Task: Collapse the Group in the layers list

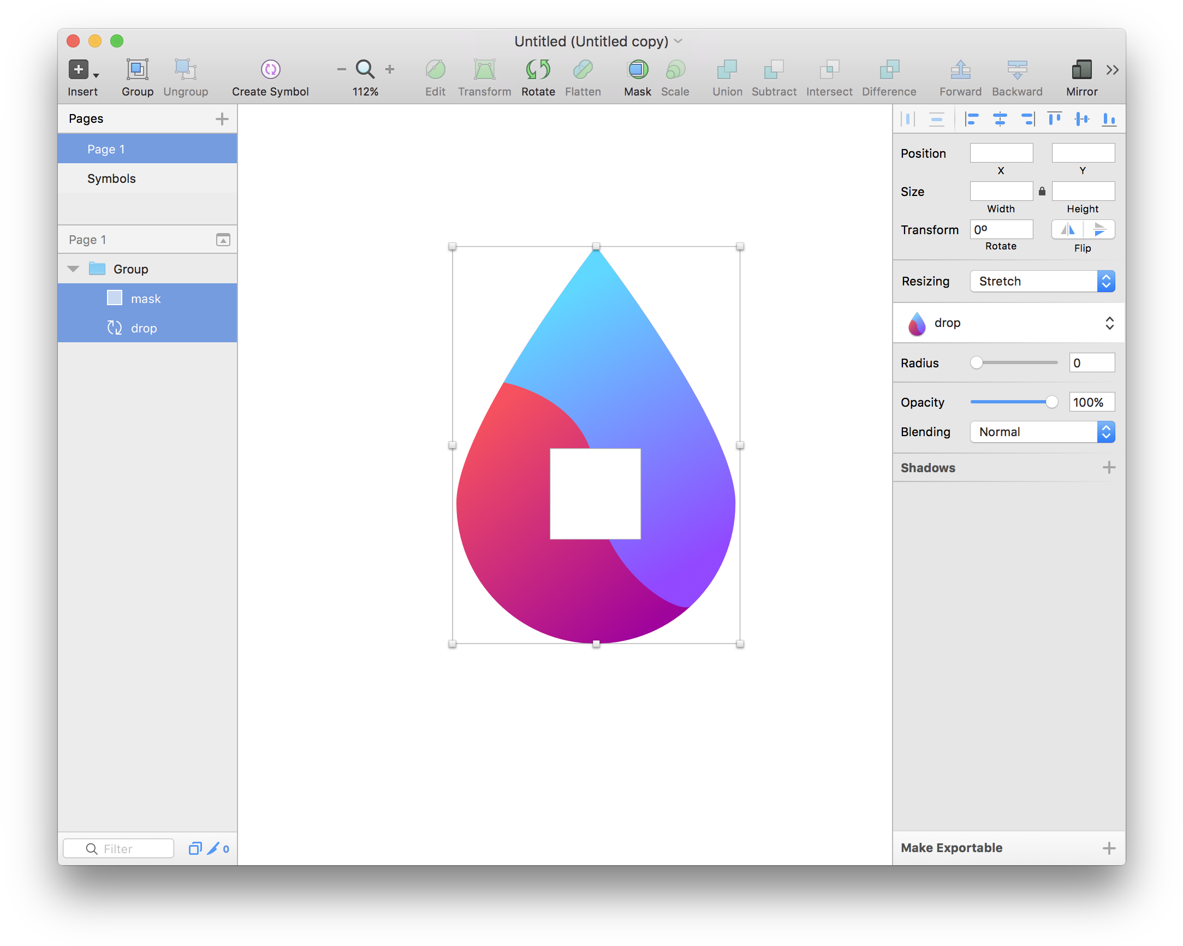Action: [x=73, y=269]
